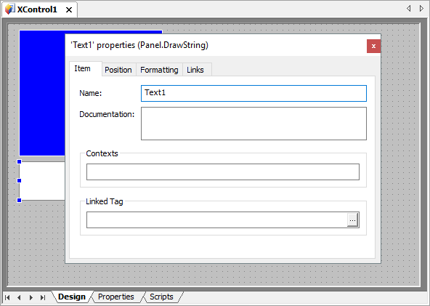This screenshot has width=430, height=306.
Task: Focus the Documentation text area
Action: 253,124
